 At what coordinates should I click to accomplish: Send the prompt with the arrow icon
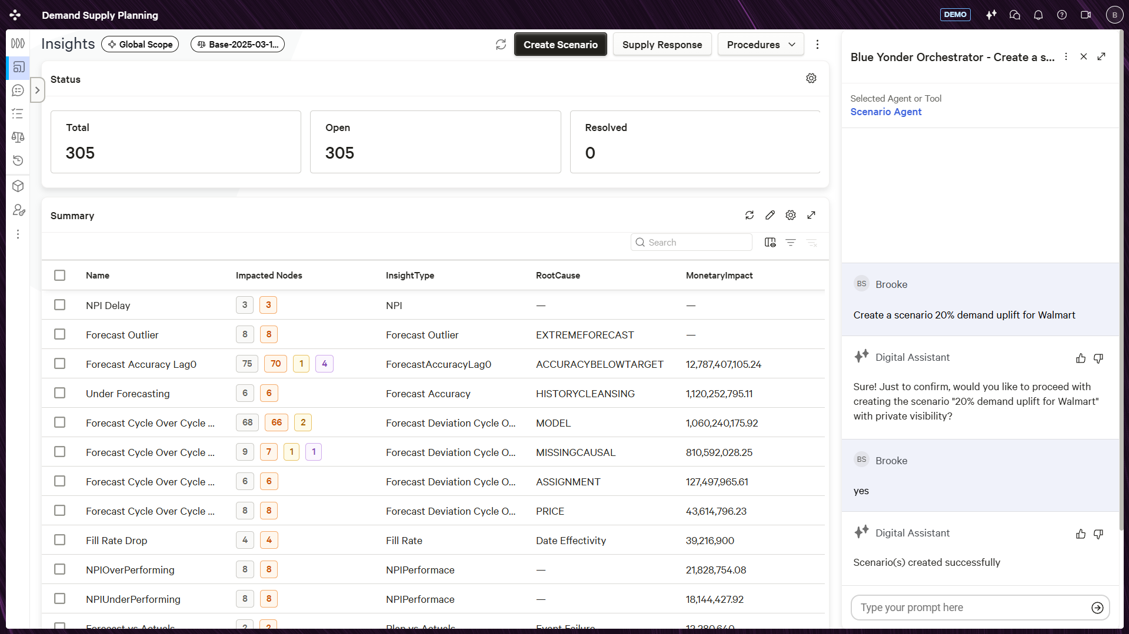pyautogui.click(x=1097, y=608)
